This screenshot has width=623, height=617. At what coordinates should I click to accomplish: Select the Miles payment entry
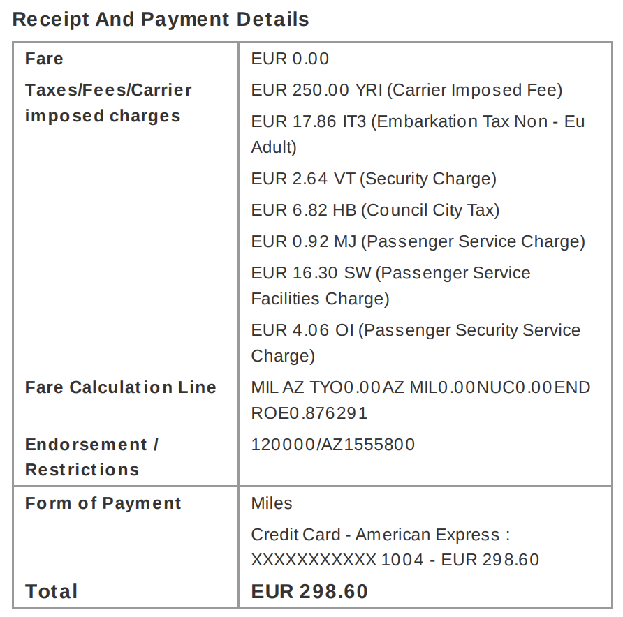272,503
